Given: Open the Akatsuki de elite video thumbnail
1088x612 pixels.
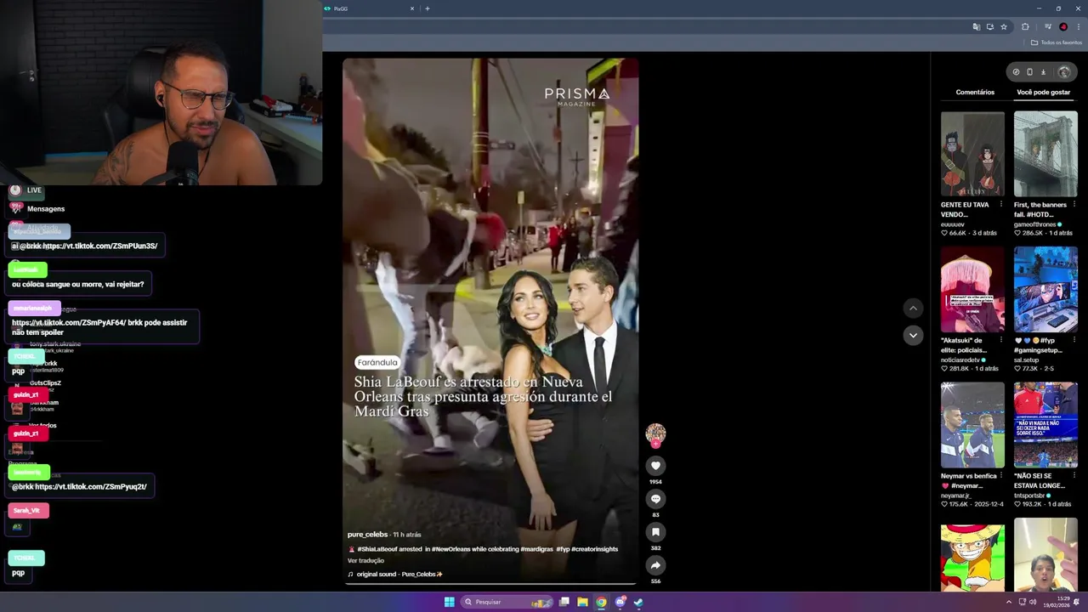Looking at the screenshot, I should [x=972, y=289].
